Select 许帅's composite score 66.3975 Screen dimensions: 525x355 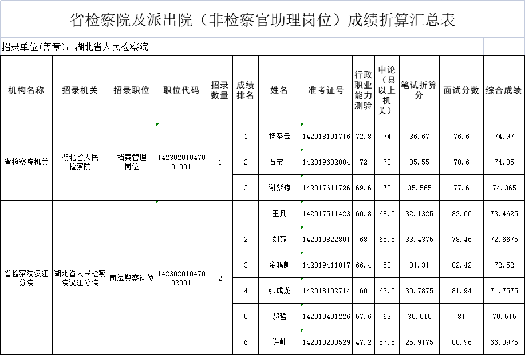[504, 342]
